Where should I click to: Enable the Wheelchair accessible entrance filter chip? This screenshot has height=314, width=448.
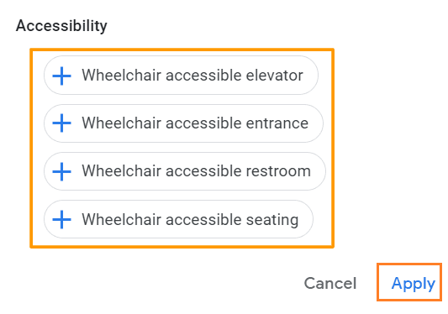tap(183, 123)
